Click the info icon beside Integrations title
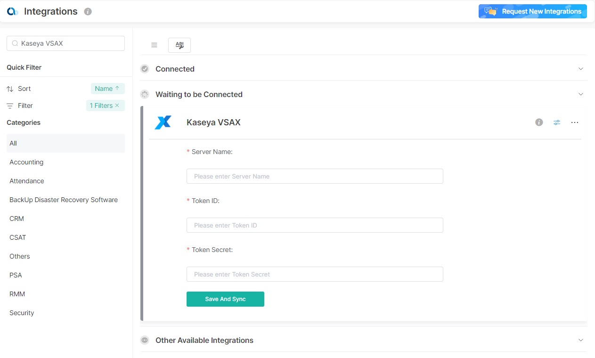The image size is (595, 358). [88, 12]
